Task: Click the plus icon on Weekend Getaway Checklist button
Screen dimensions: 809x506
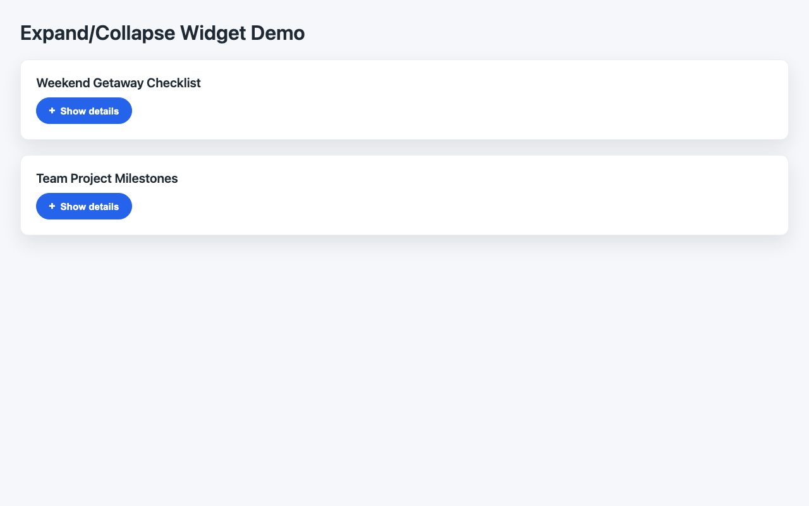Action: 51,111
